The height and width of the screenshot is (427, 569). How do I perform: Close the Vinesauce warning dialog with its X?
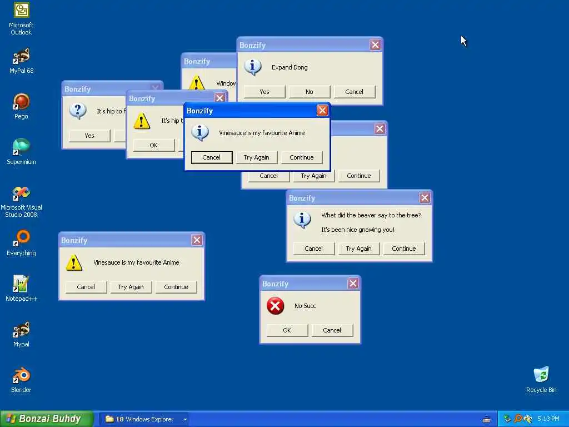coord(197,240)
